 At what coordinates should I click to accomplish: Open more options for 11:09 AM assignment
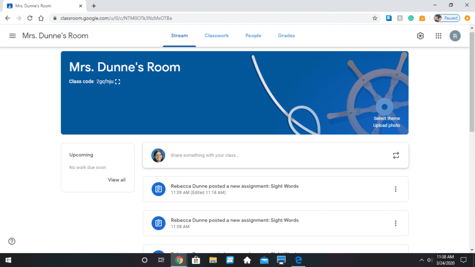click(396, 189)
